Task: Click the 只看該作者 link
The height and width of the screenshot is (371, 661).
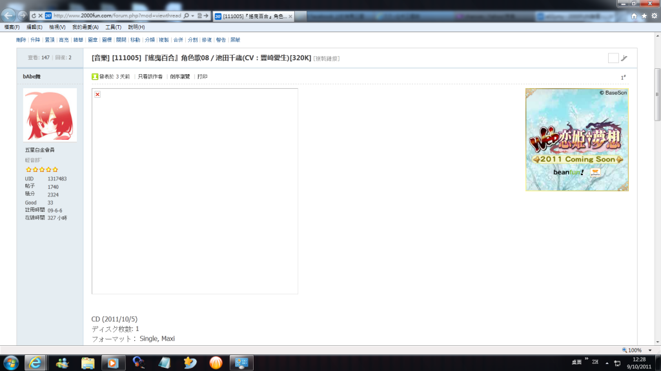Action: pos(150,77)
